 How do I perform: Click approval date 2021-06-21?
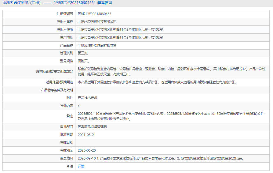click(87, 134)
